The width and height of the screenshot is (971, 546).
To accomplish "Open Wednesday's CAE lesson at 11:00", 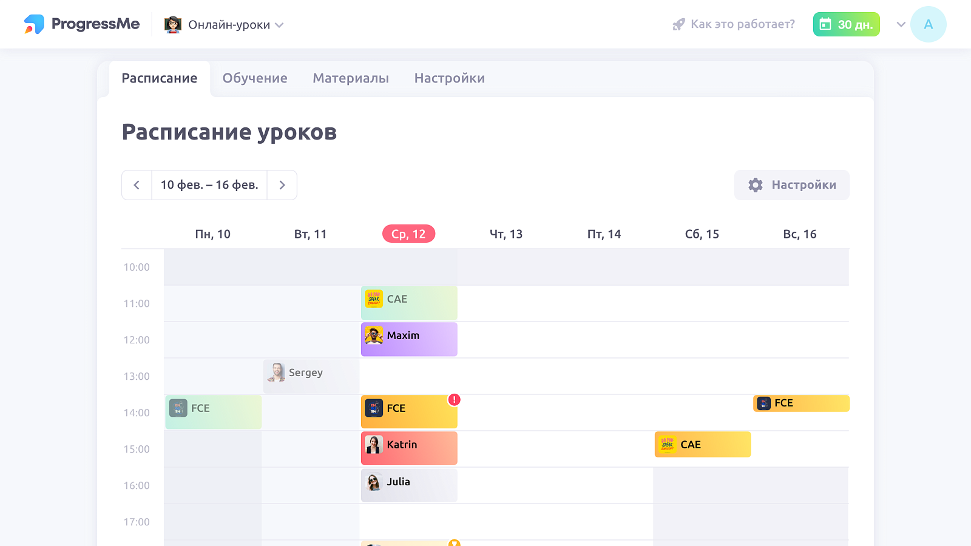I will [409, 303].
